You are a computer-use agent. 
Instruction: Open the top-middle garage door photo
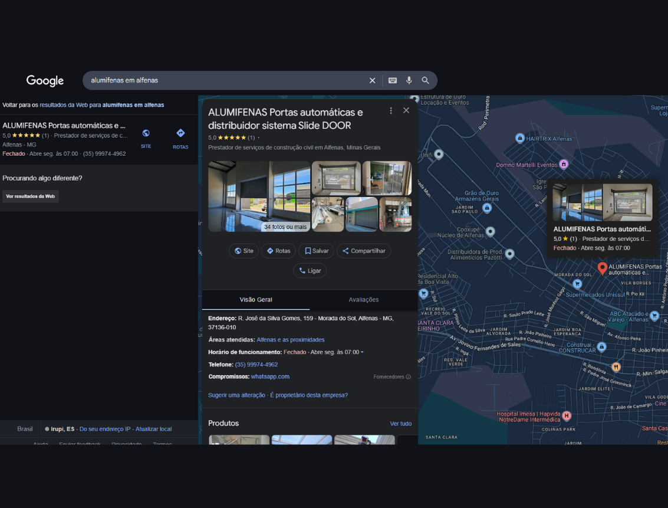tap(336, 178)
